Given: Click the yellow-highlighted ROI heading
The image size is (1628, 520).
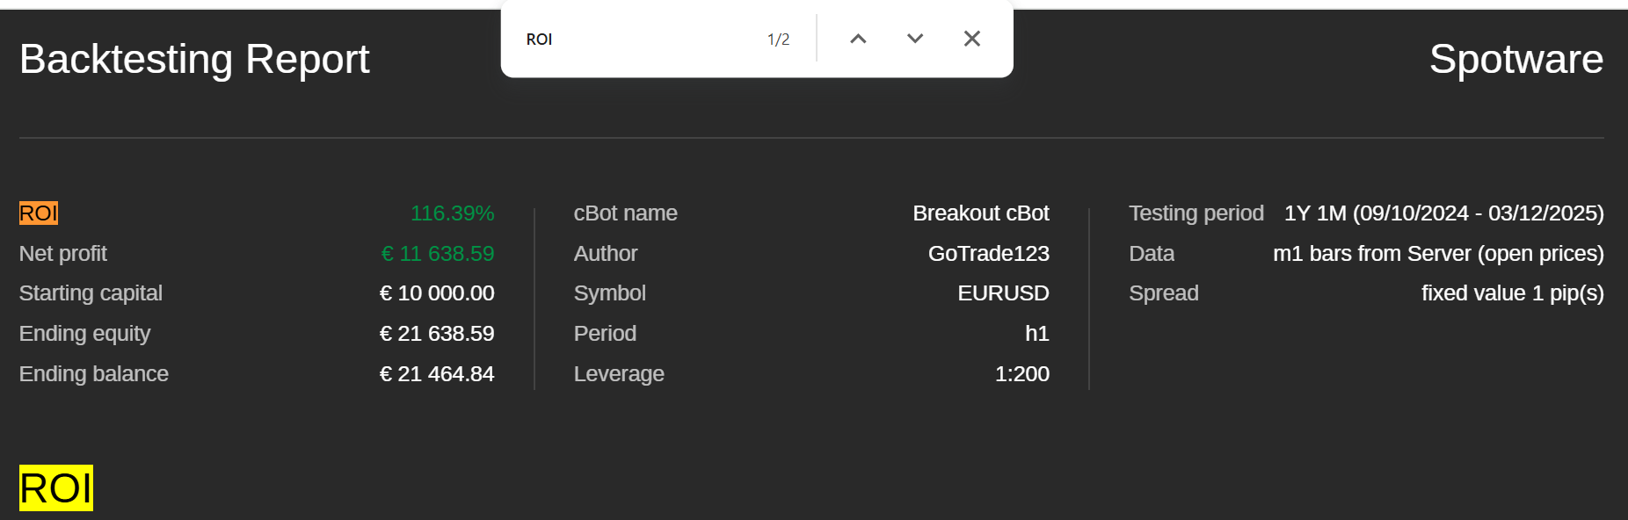Looking at the screenshot, I should click(55, 488).
